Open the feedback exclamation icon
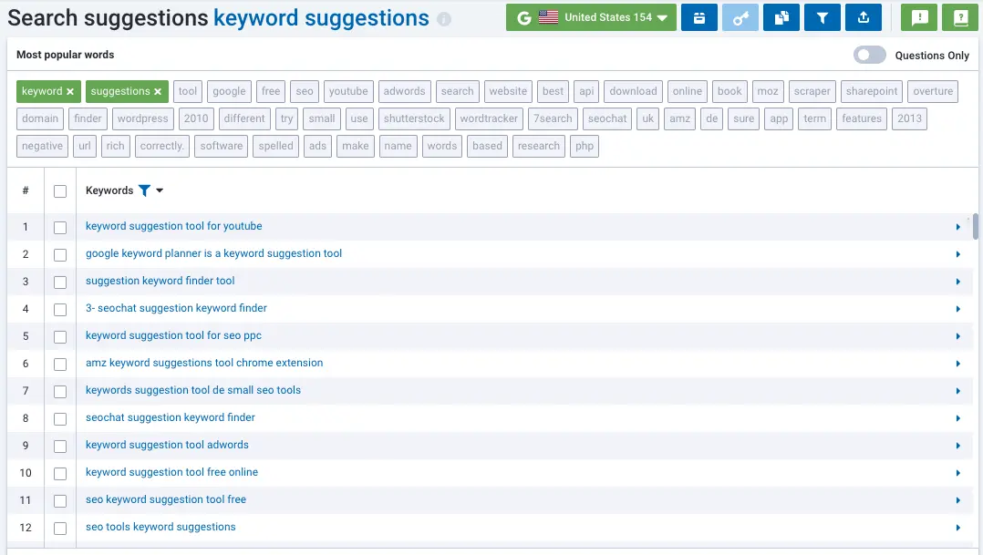 click(x=918, y=17)
